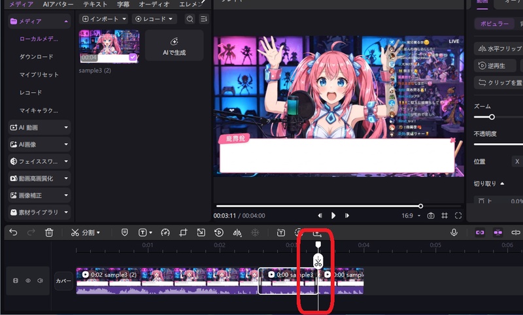Select the ポピュラー tab in right panel
Viewport: 523px width, 315px height.
pos(494,24)
